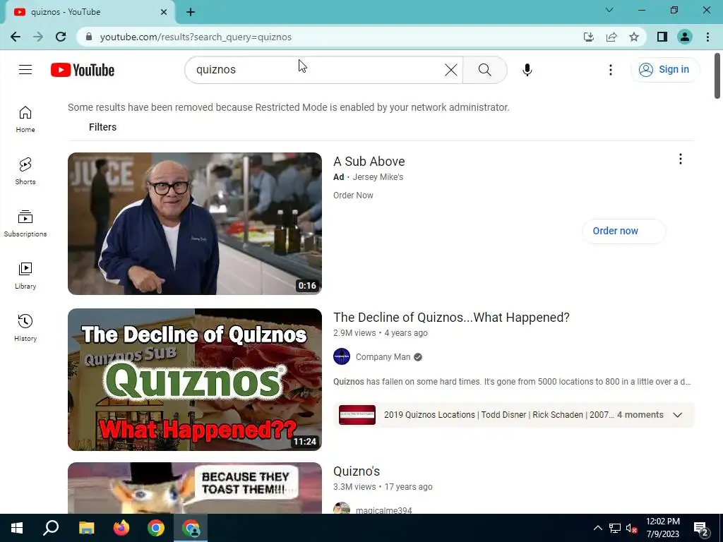Image resolution: width=723 pixels, height=542 pixels.
Task: Open Shorts in the sidebar
Action: pos(25,171)
